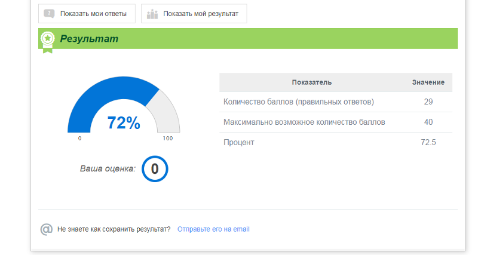The width and height of the screenshot is (478, 255).
Task: Click the 'Результат' heading
Action: [89, 39]
